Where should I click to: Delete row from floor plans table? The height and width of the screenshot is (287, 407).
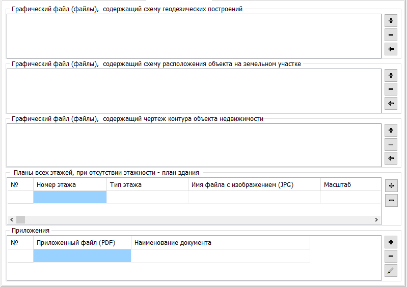coord(391,200)
